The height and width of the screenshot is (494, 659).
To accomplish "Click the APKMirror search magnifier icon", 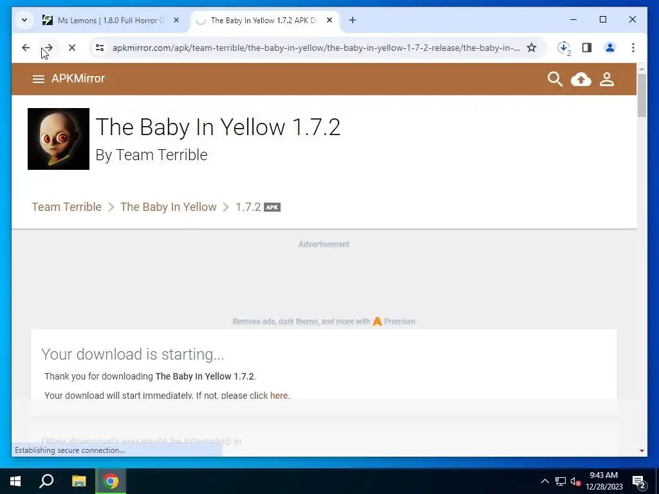I will pyautogui.click(x=555, y=79).
